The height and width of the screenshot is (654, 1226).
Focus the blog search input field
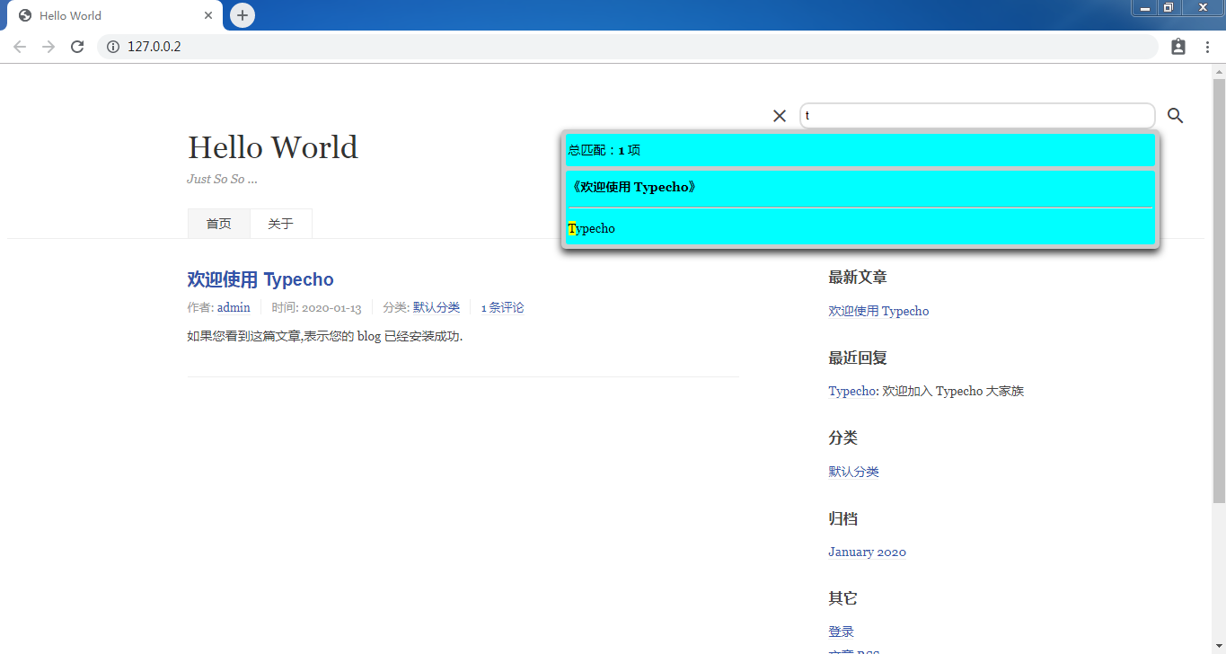coord(977,116)
